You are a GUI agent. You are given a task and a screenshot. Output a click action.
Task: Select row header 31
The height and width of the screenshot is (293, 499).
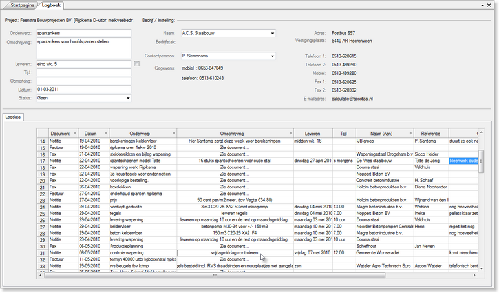tap(43, 253)
